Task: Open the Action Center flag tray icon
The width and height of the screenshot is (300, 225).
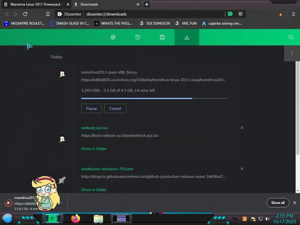Action: [253, 219]
